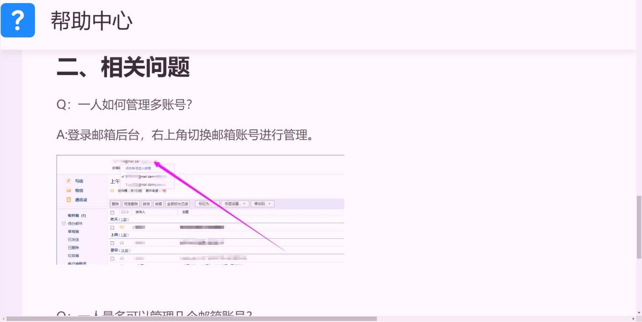Image resolution: width=642 pixels, height=322 pixels.
Task: Check the checkbox of the email under 上周
Action: (x=112, y=243)
